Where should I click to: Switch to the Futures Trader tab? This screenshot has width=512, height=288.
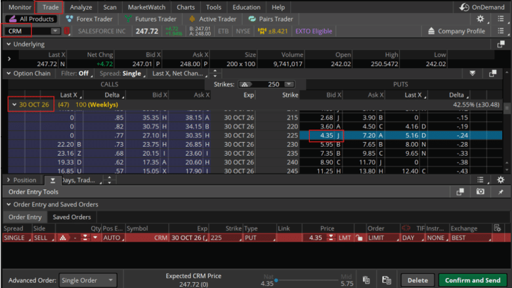(x=151, y=19)
